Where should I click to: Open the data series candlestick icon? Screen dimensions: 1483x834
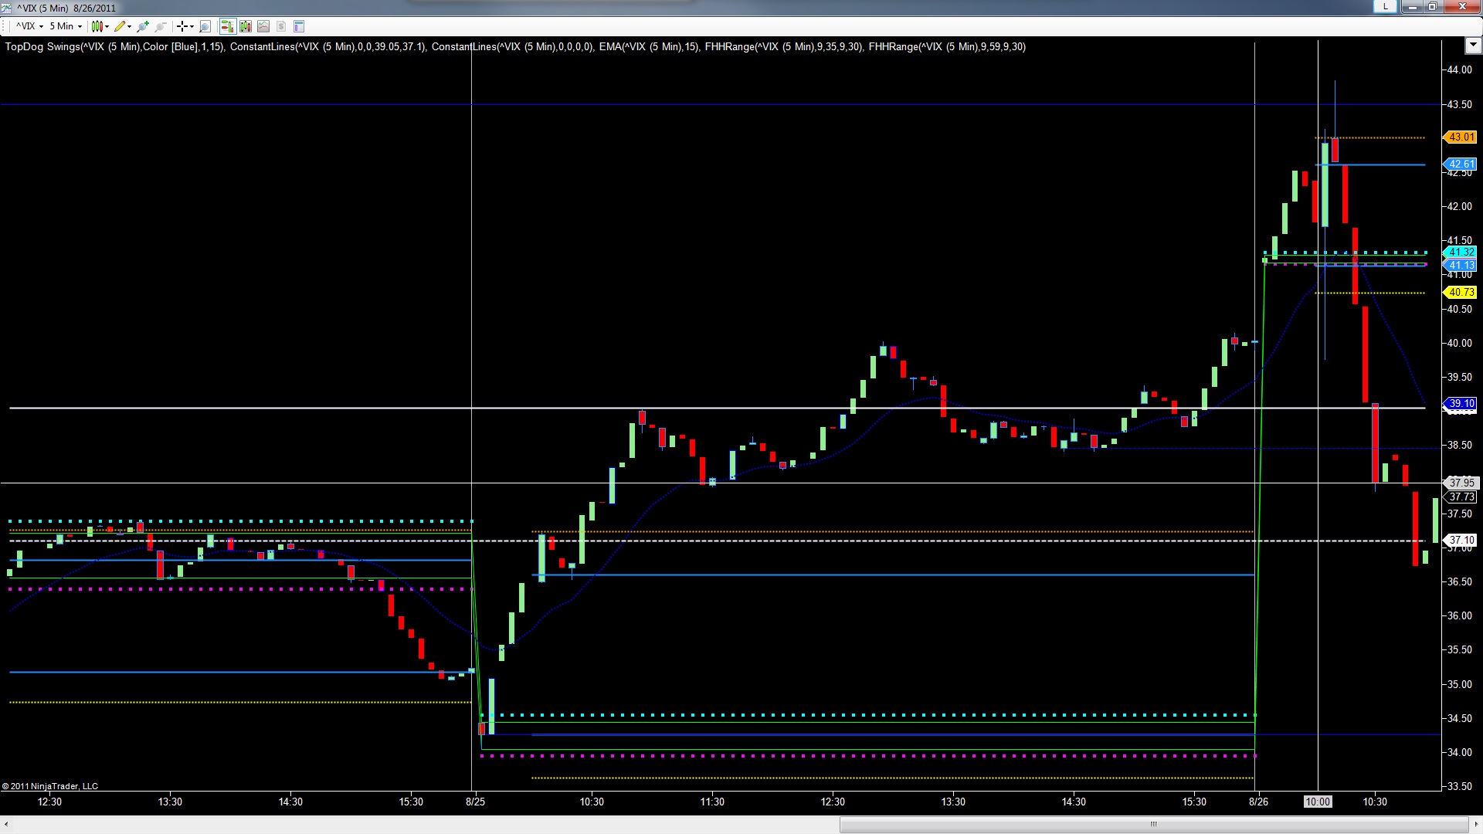tap(246, 26)
